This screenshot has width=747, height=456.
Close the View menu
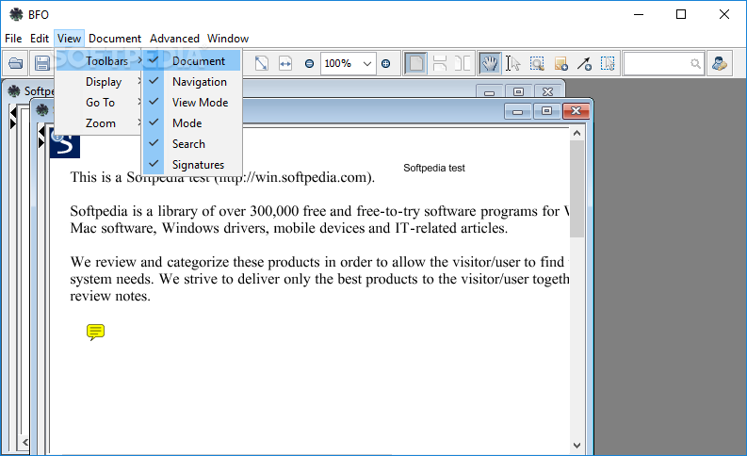69,38
